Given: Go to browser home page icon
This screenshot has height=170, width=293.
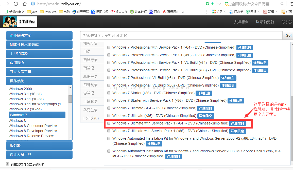Looking at the screenshot, I should point(24,4).
